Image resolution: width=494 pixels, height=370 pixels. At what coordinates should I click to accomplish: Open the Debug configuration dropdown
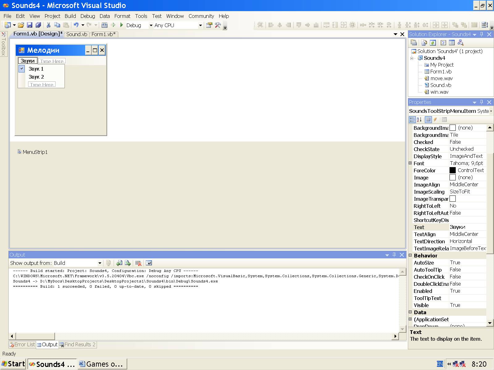coord(151,25)
